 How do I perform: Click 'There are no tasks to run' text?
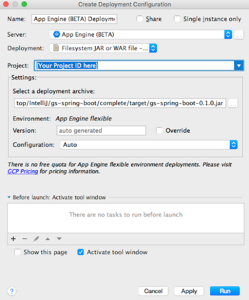click(125, 214)
